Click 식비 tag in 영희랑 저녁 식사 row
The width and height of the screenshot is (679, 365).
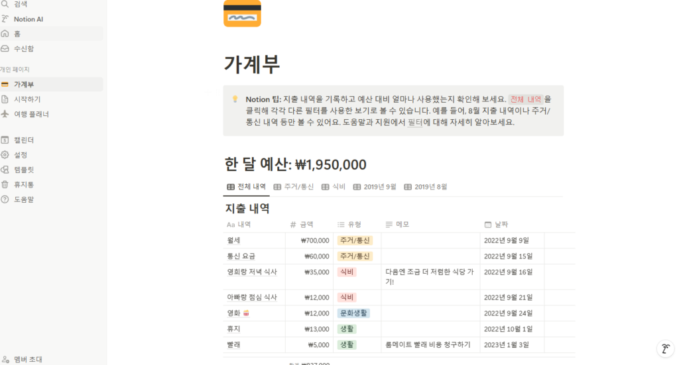coord(346,272)
